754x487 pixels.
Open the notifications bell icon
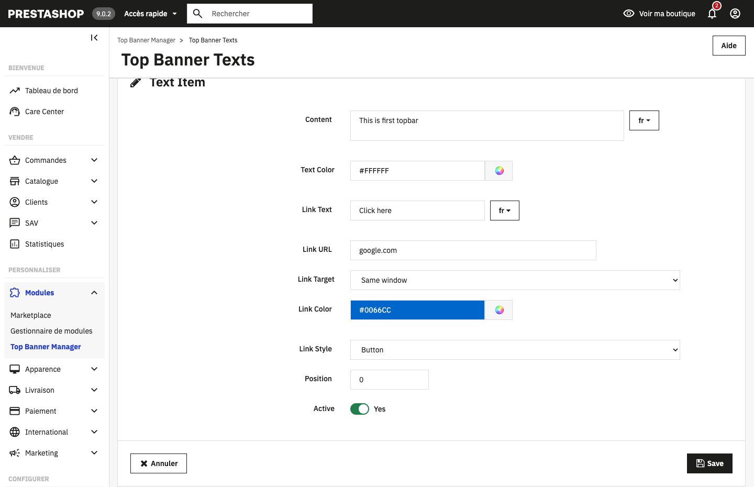click(x=712, y=14)
